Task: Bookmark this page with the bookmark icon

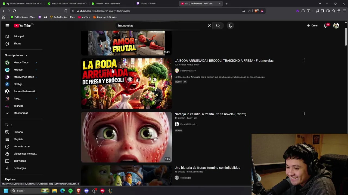Action: click(66, 11)
